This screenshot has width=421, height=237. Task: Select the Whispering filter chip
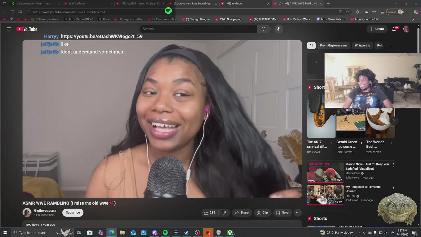coord(362,45)
